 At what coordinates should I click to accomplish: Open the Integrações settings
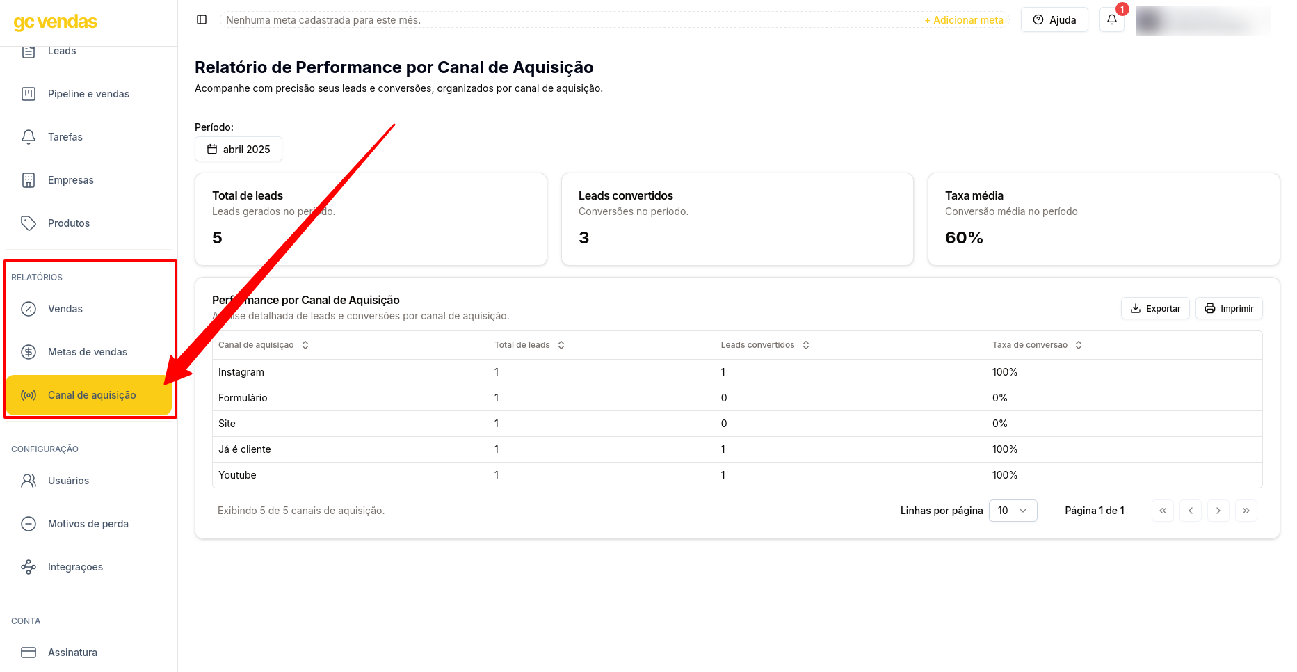[75, 566]
